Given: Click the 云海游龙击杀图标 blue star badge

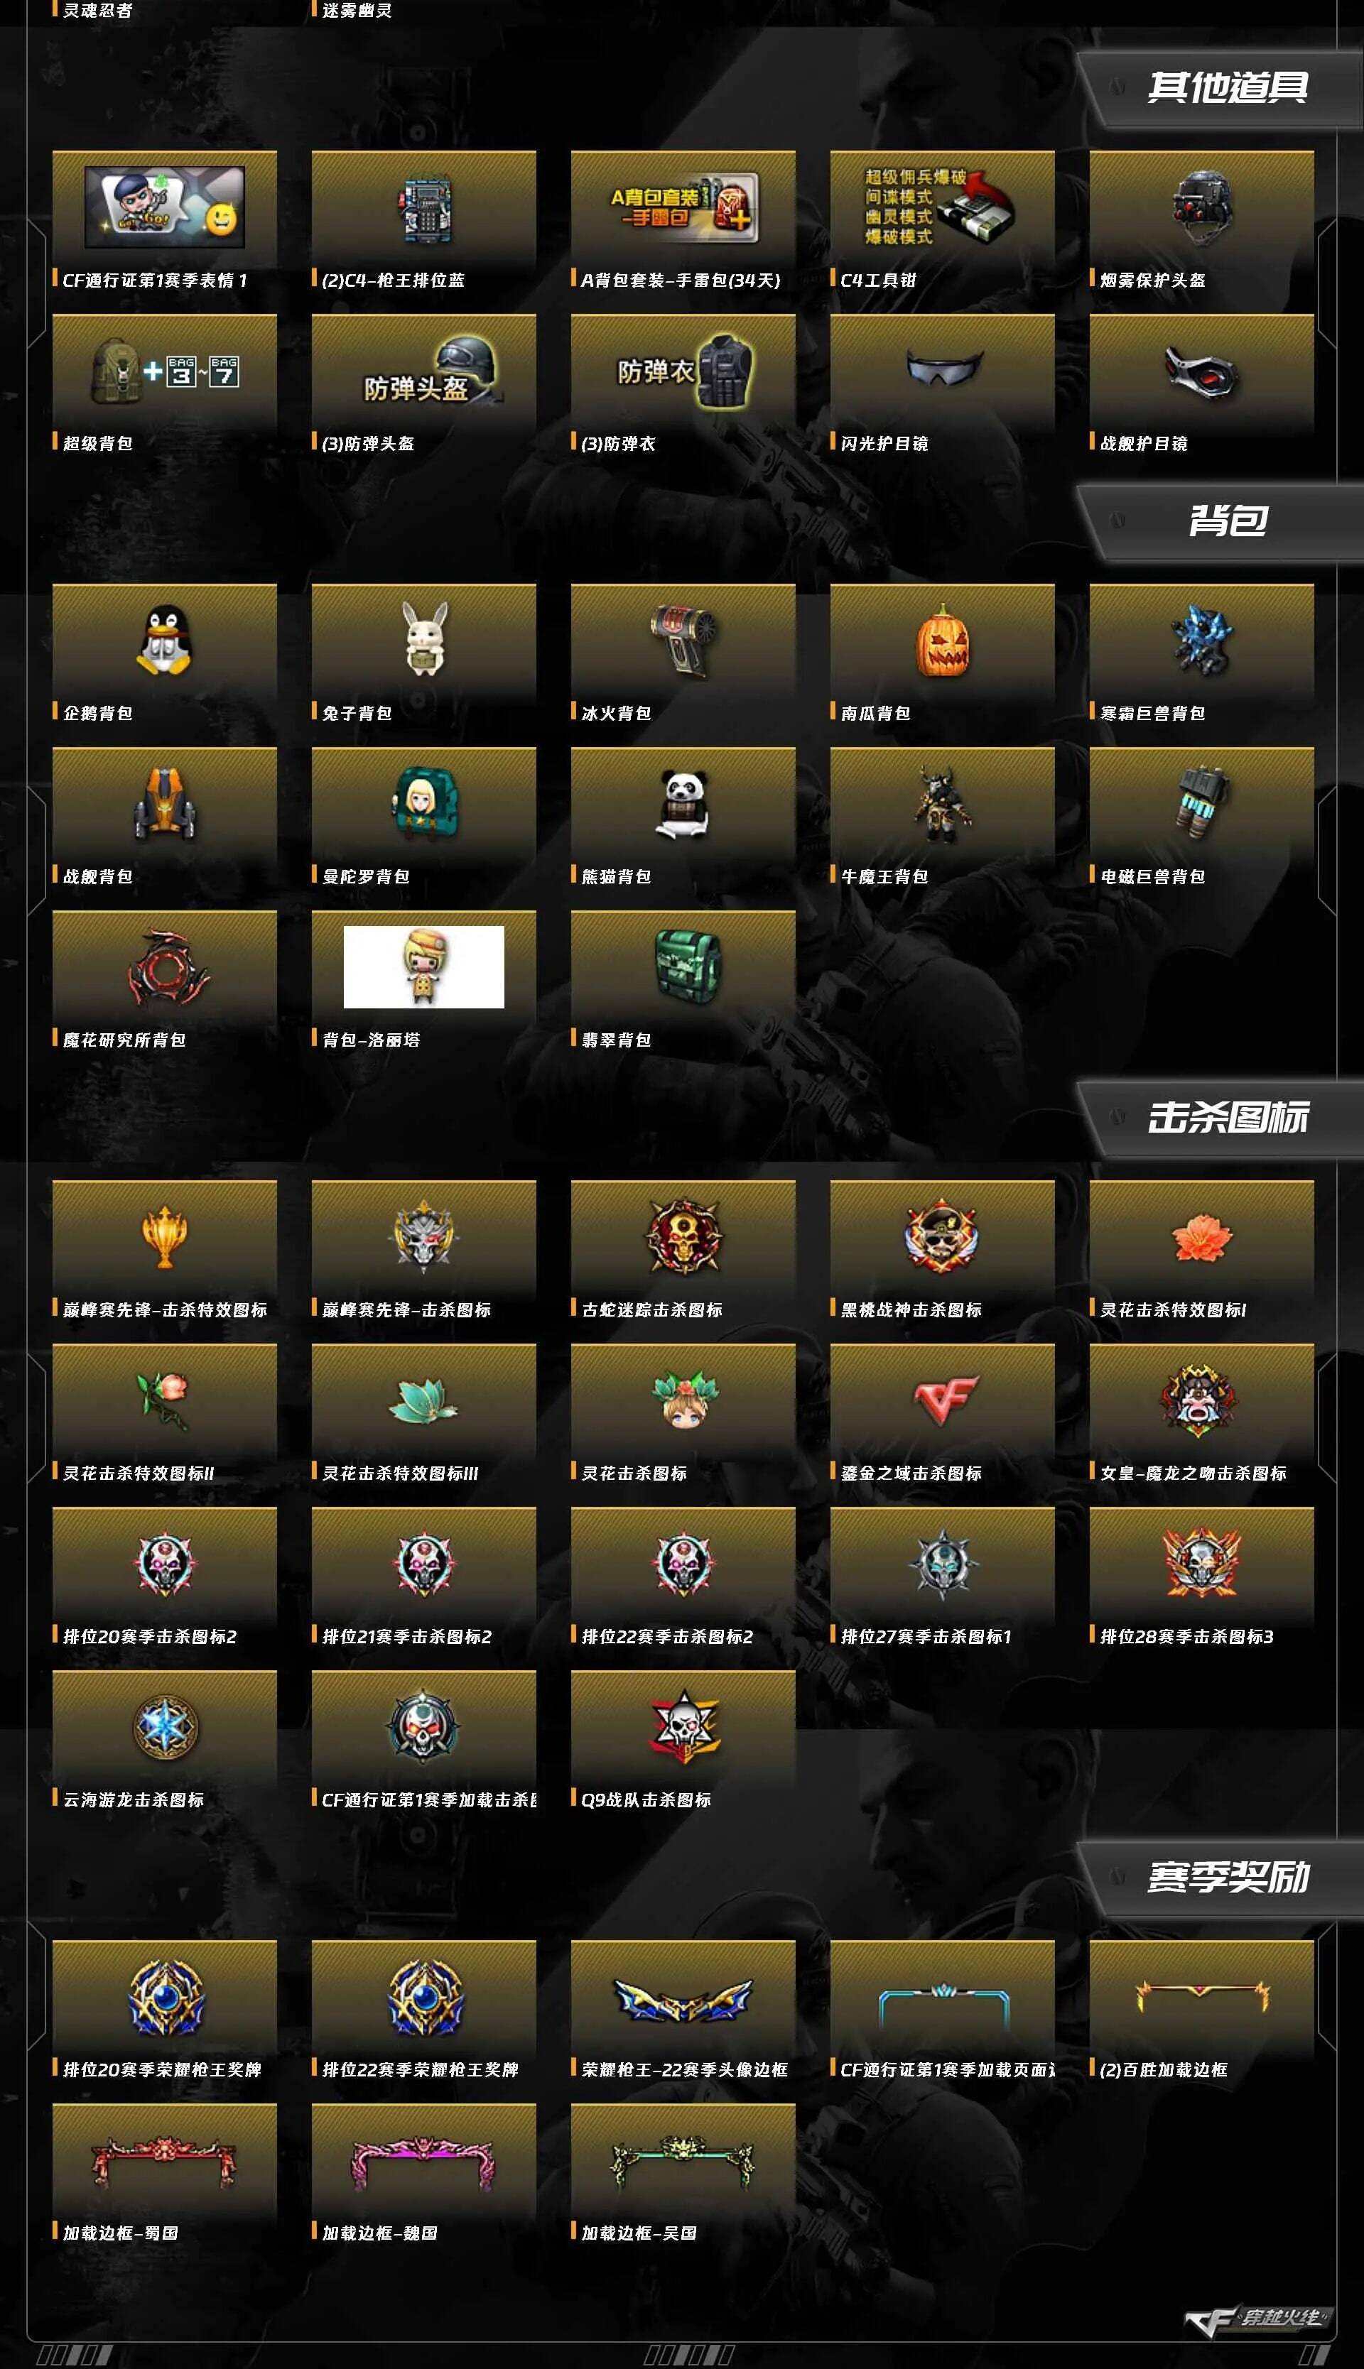Looking at the screenshot, I should [x=165, y=1726].
